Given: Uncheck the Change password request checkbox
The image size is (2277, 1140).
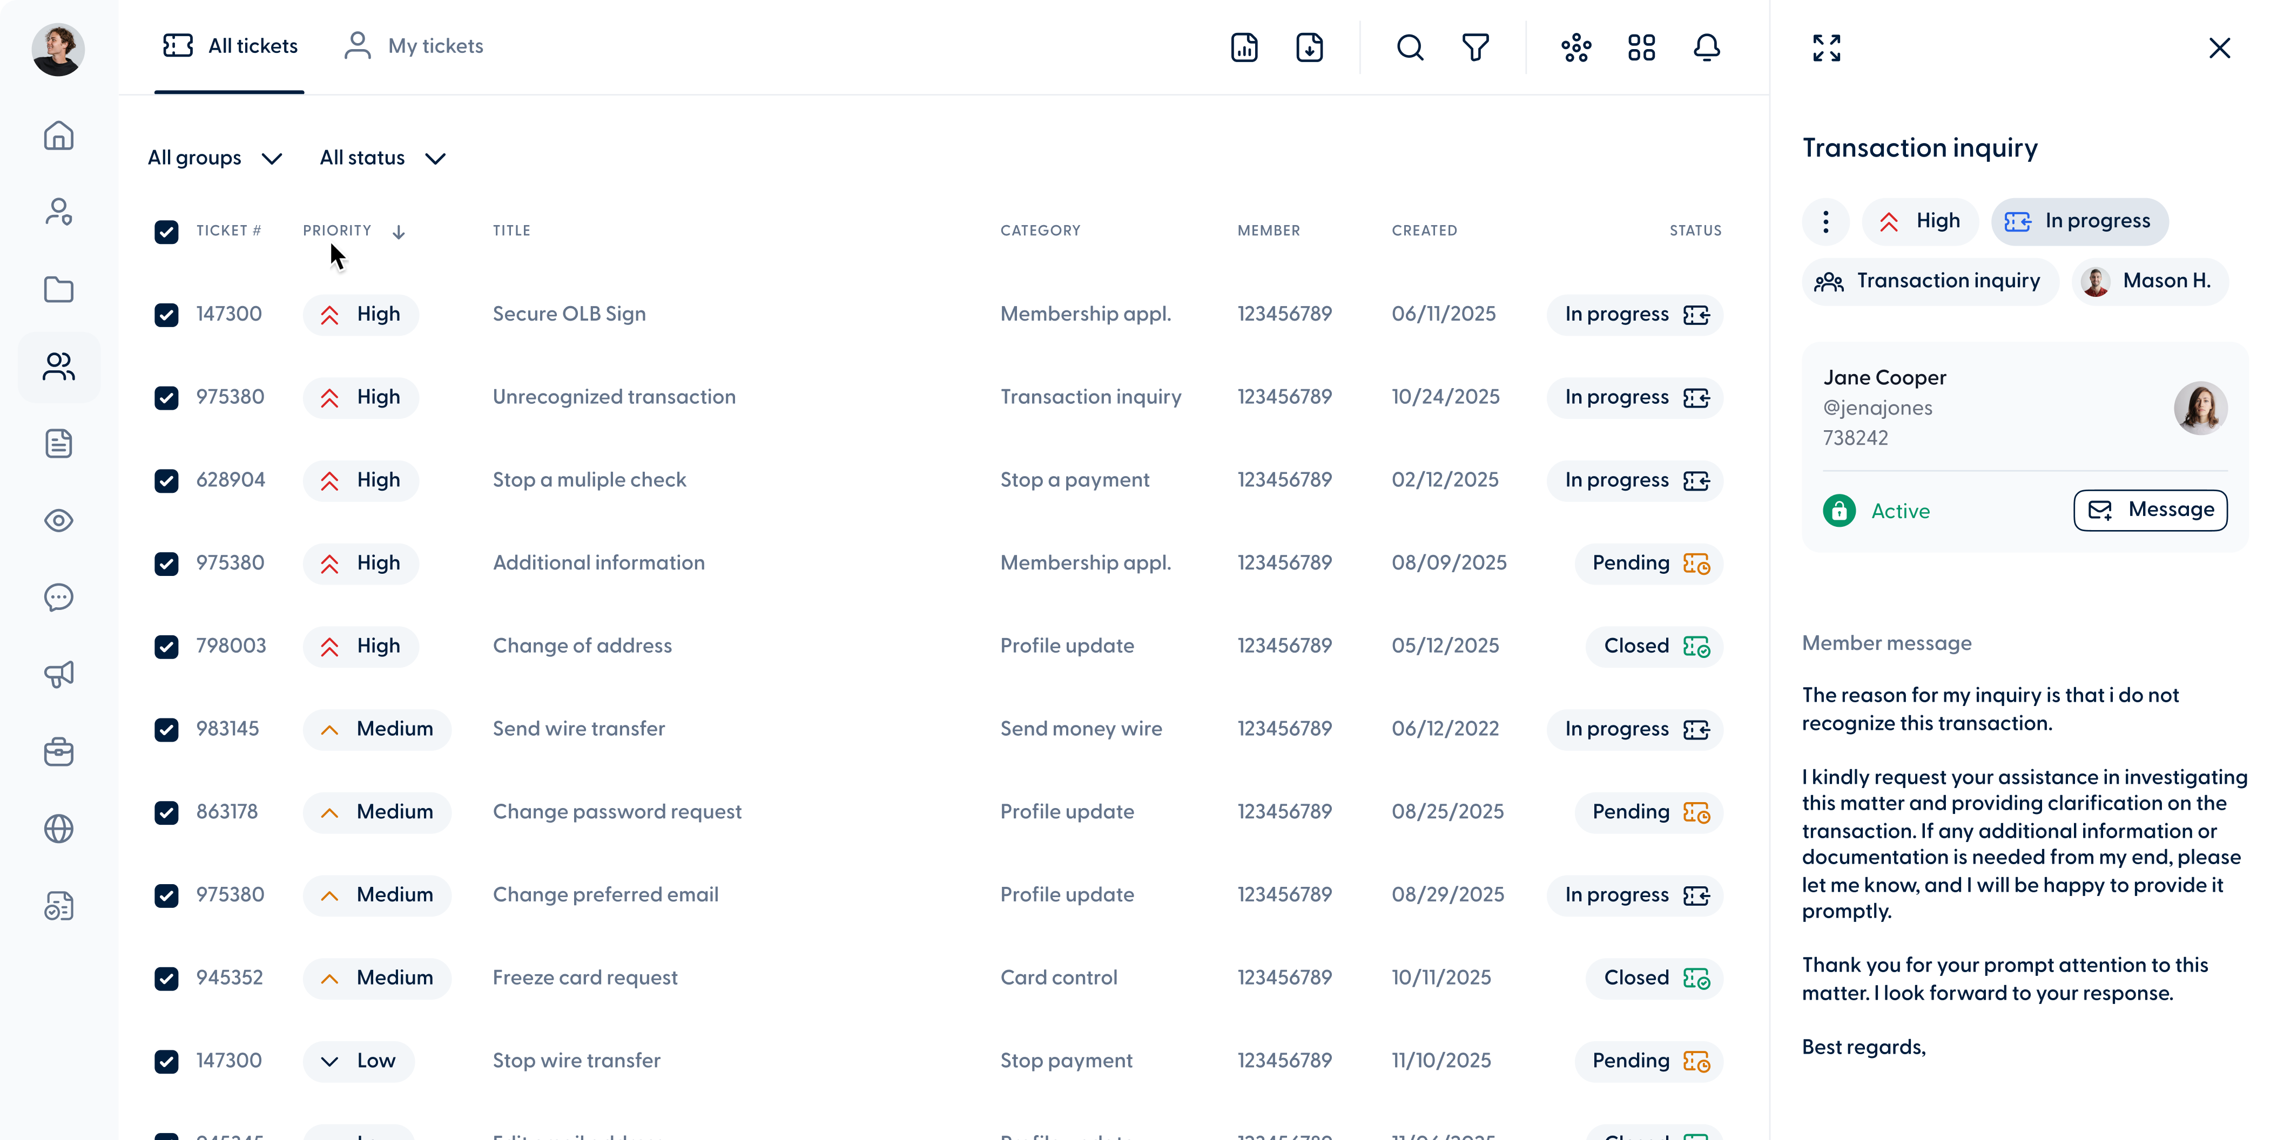Looking at the screenshot, I should click(x=166, y=813).
